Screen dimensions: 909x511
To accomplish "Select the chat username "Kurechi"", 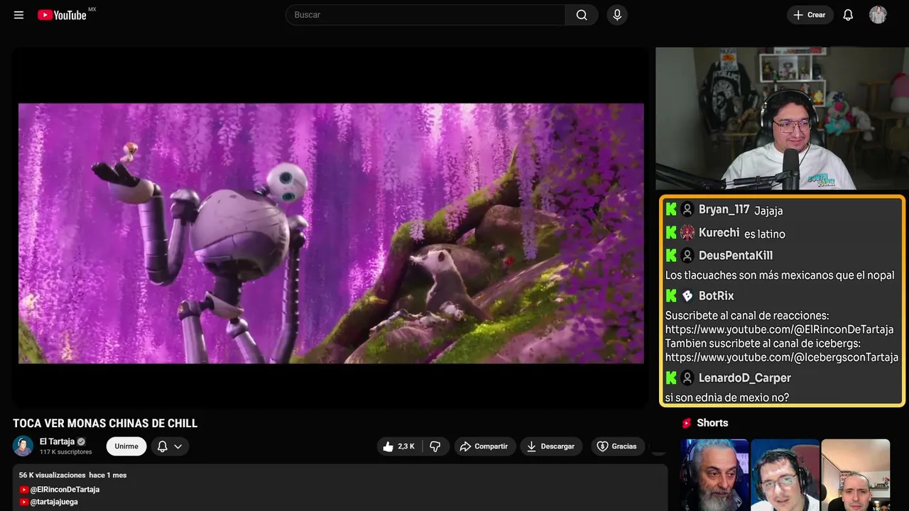I will [x=719, y=233].
